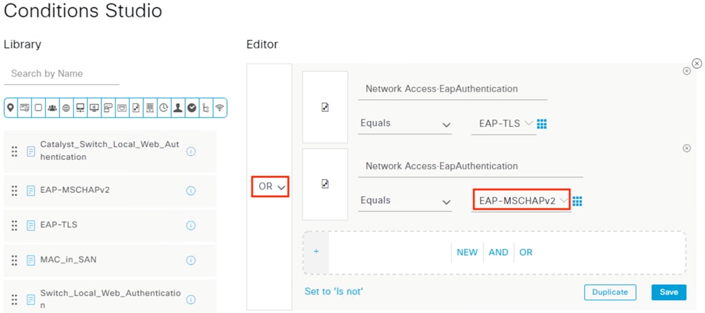The image size is (705, 313).
Task: Filter library by ethernet port icon
Action: (x=122, y=108)
